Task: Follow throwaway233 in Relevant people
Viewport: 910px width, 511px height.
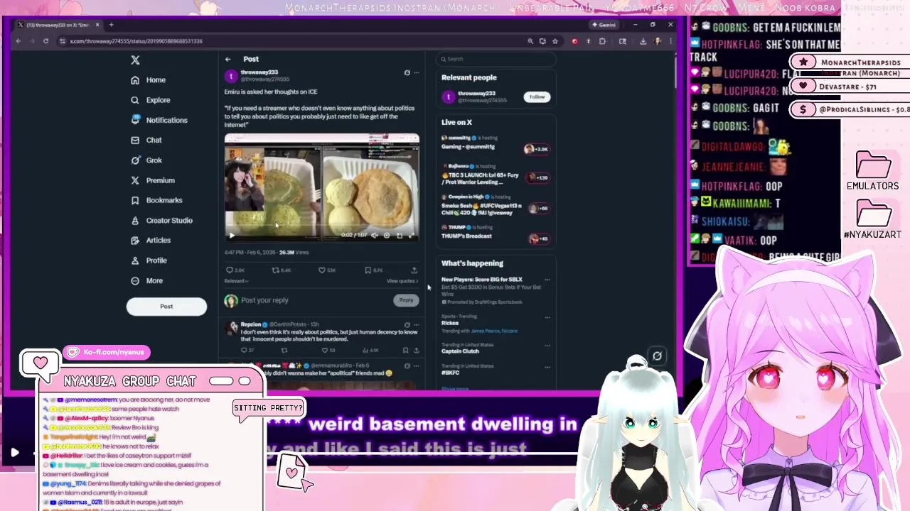Action: tap(537, 97)
